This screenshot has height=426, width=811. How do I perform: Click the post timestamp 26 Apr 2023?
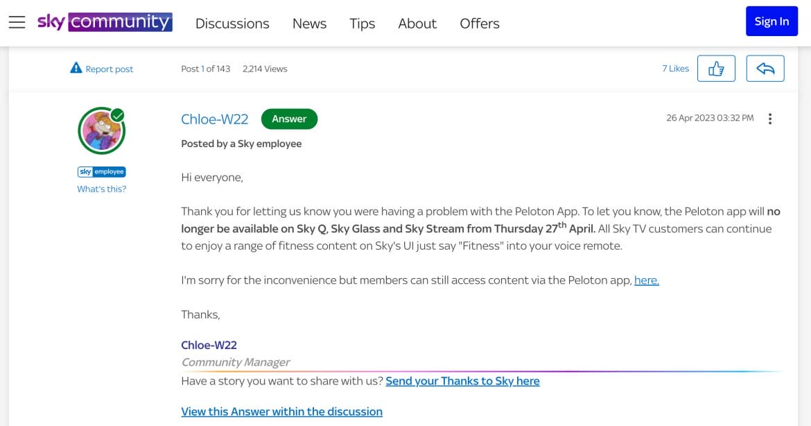pos(710,118)
